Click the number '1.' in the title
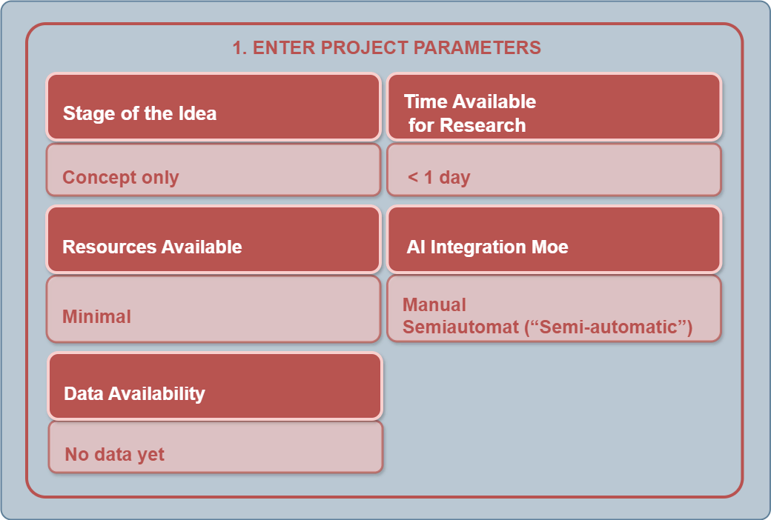The width and height of the screenshot is (771, 520). point(239,48)
